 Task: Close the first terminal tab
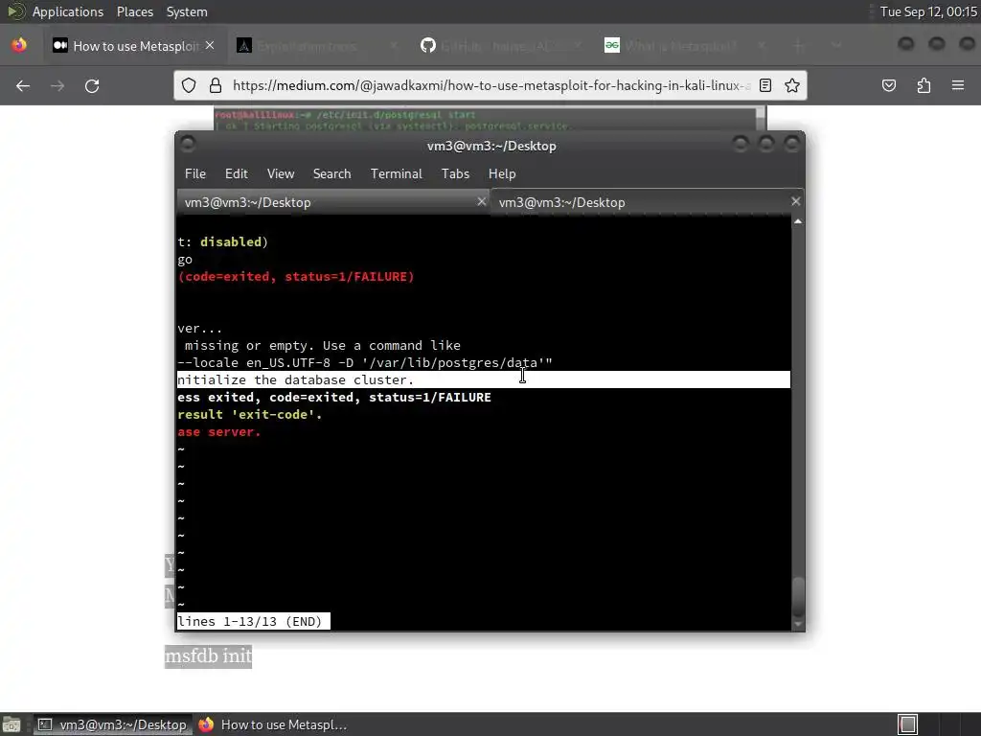coord(481,201)
